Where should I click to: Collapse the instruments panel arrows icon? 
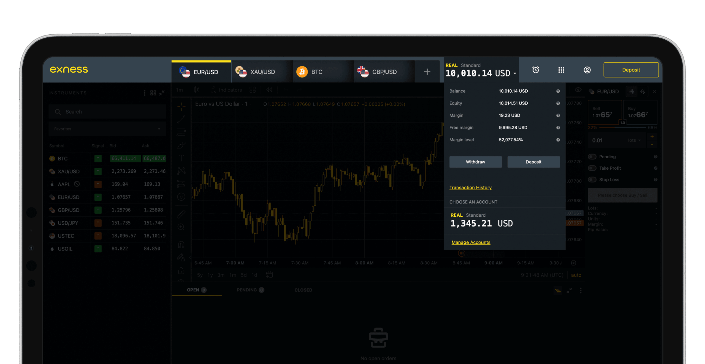click(x=162, y=93)
